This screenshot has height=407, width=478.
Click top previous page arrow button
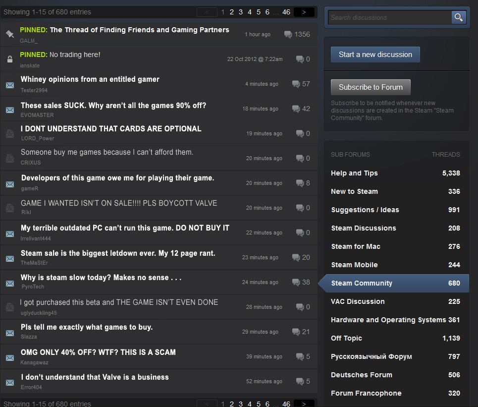(x=207, y=12)
